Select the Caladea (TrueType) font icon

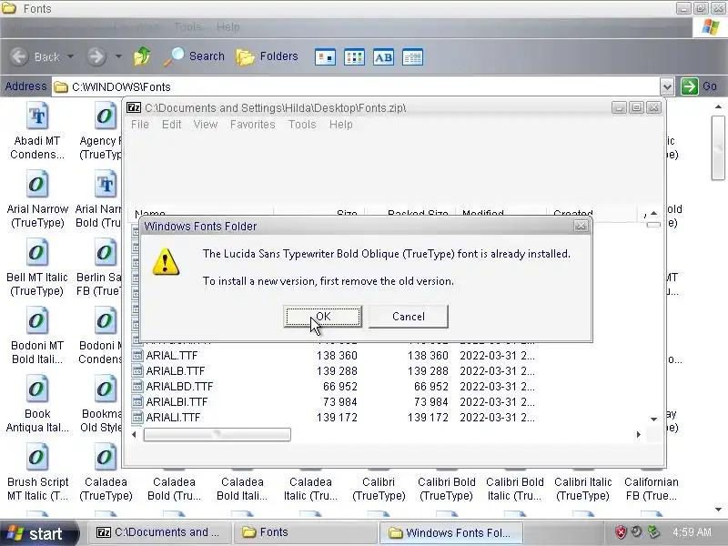pyautogui.click(x=106, y=458)
